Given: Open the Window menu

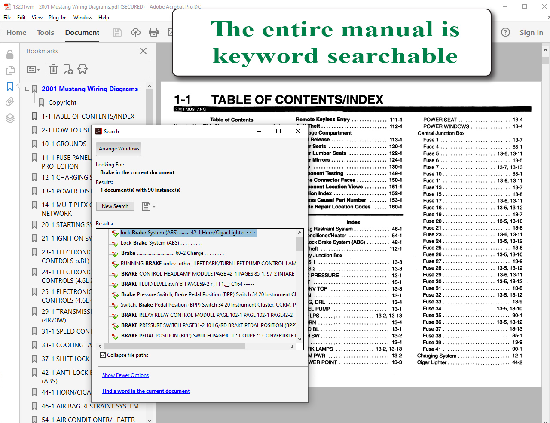Looking at the screenshot, I should tap(83, 18).
